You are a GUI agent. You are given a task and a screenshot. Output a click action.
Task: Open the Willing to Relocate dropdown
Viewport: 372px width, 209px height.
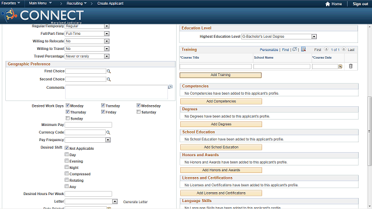click(107, 41)
